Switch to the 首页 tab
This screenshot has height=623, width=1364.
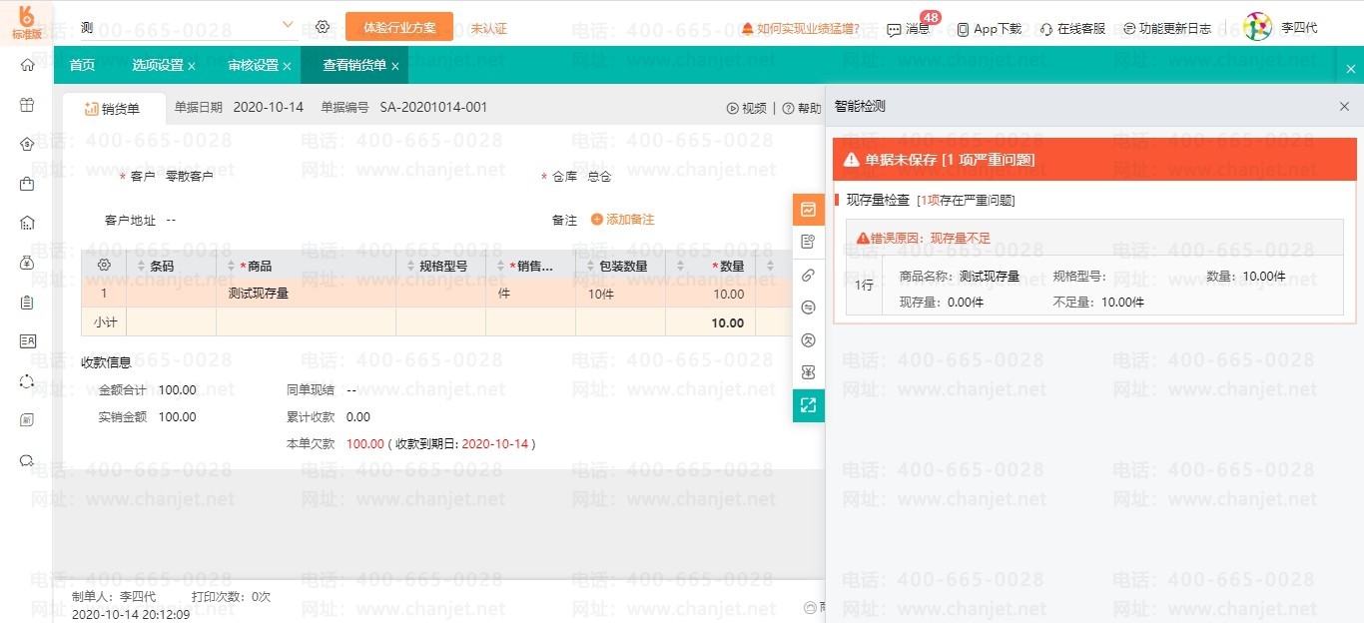[x=82, y=65]
